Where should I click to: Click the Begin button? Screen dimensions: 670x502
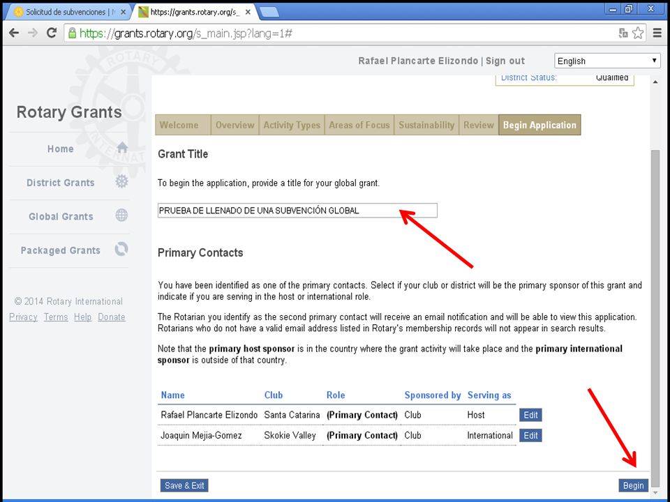(633, 485)
